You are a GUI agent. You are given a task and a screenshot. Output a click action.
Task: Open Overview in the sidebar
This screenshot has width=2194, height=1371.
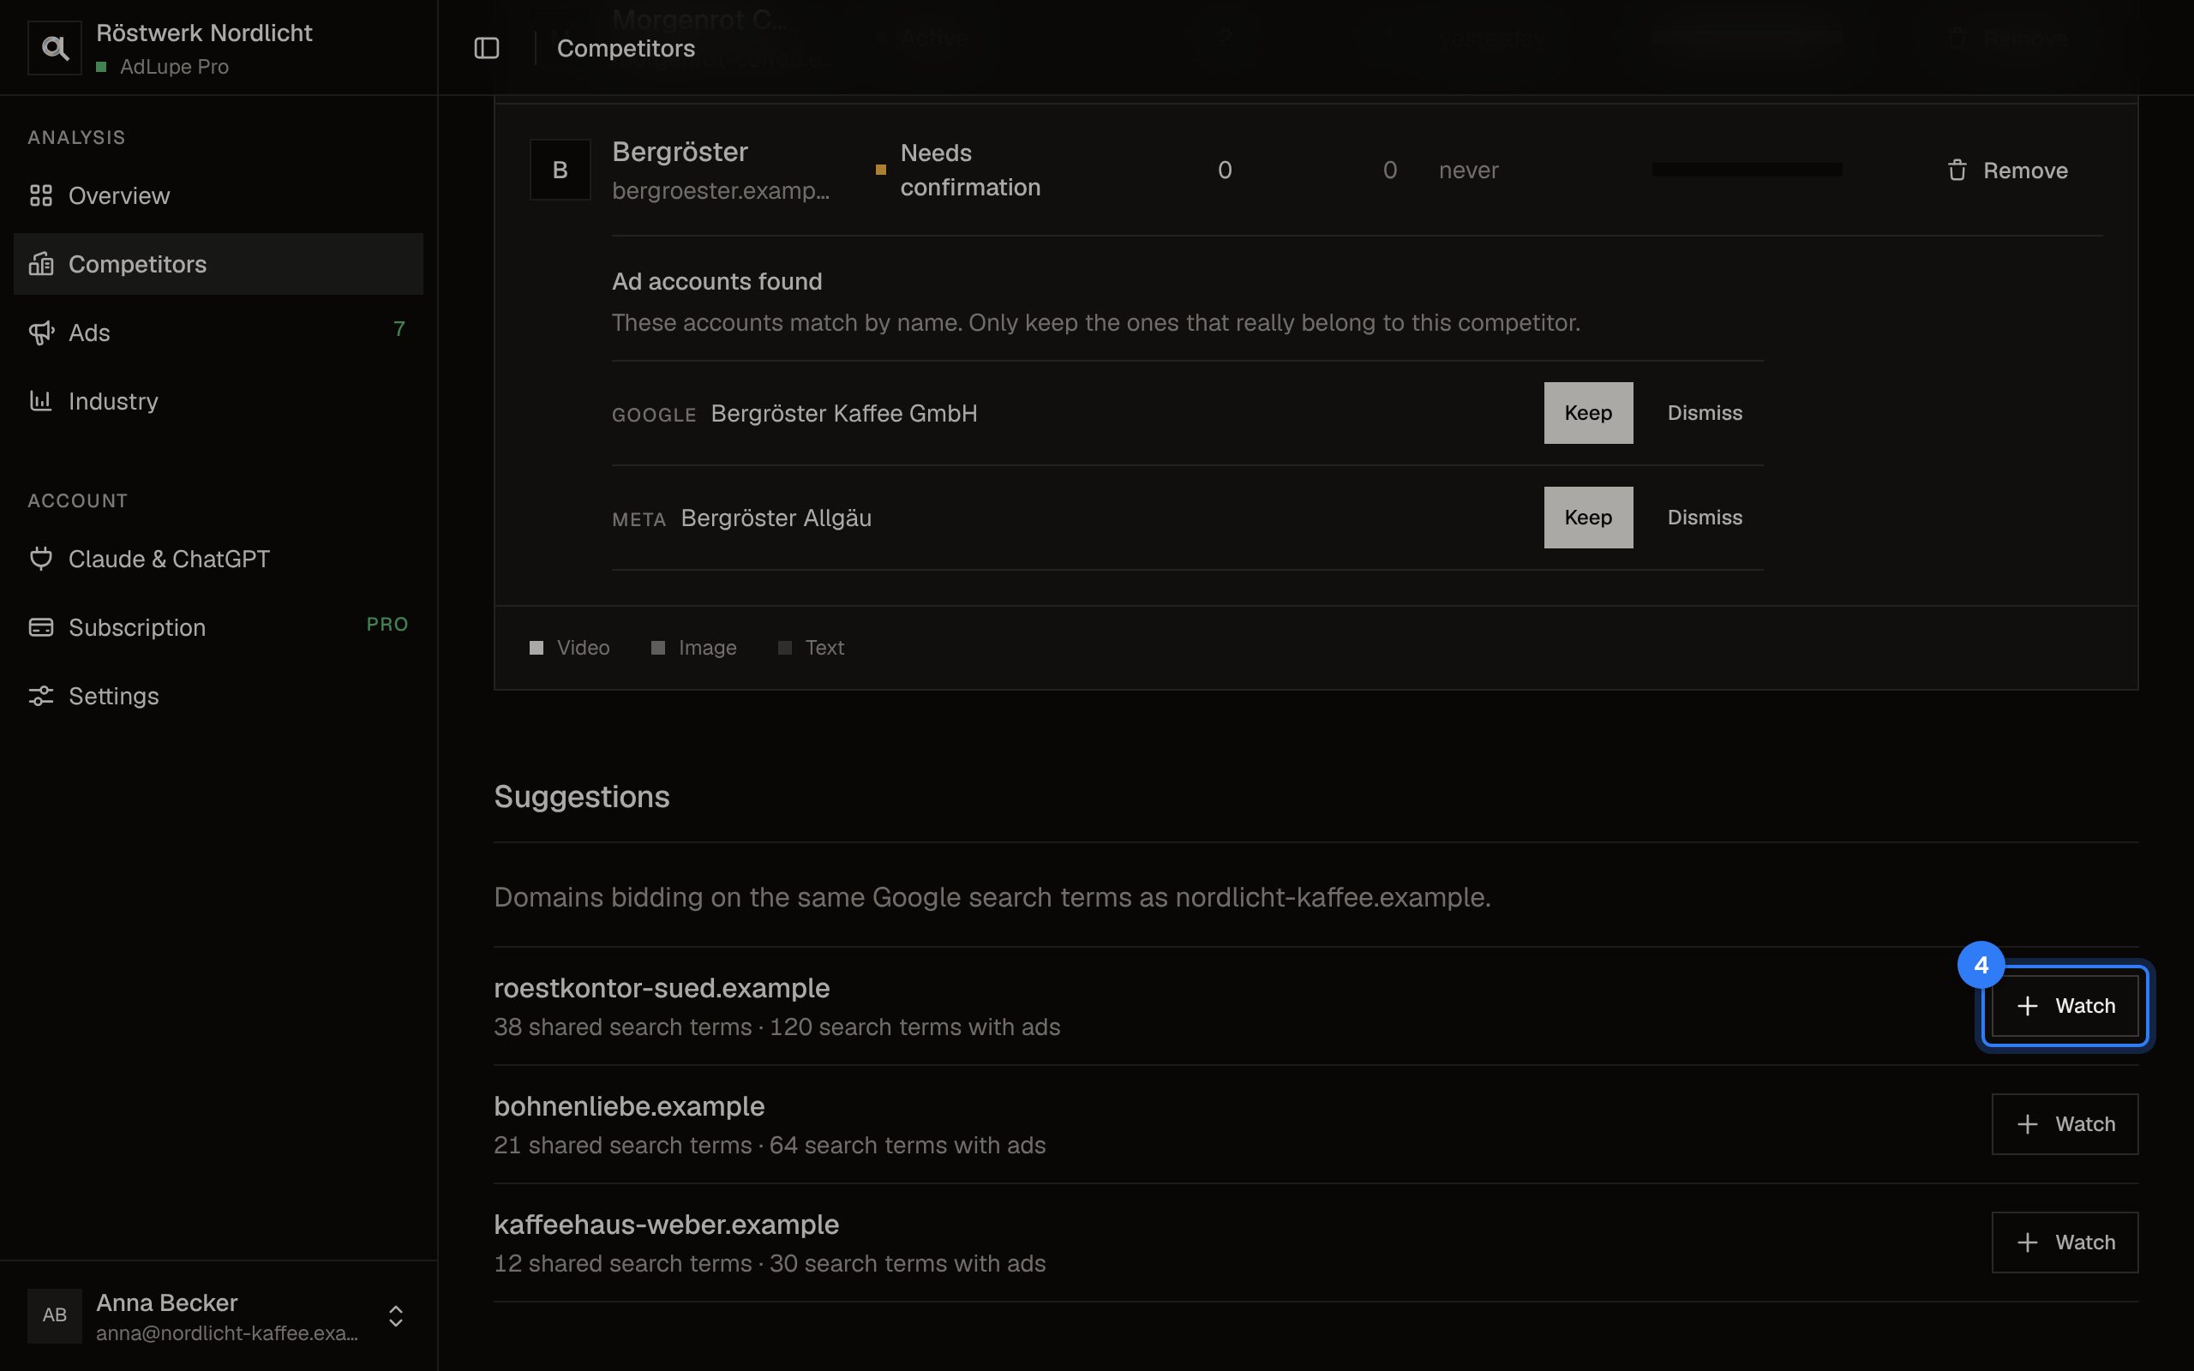click(x=219, y=195)
